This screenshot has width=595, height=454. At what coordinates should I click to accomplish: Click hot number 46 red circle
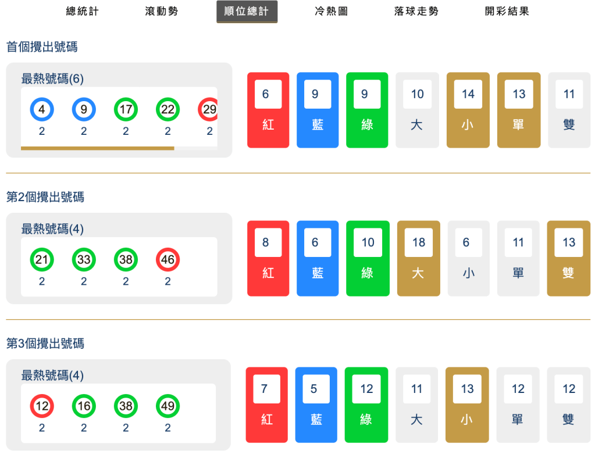tap(167, 260)
